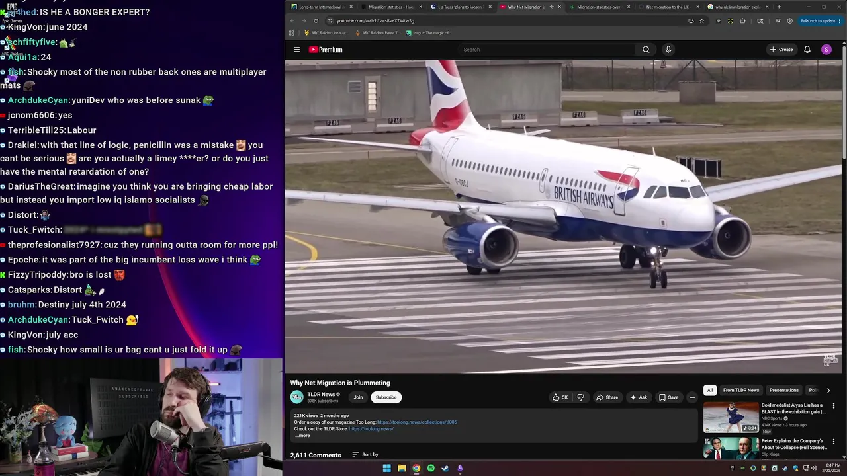Click TLDR News channel name
Image resolution: width=847 pixels, height=476 pixels.
tap(321, 395)
